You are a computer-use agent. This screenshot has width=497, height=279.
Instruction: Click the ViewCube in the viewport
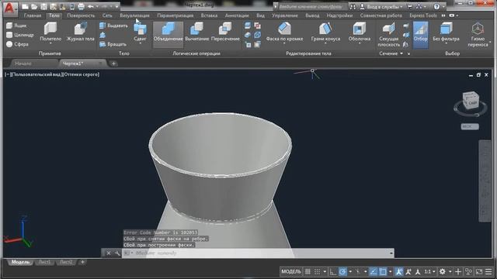pyautogui.click(x=471, y=102)
